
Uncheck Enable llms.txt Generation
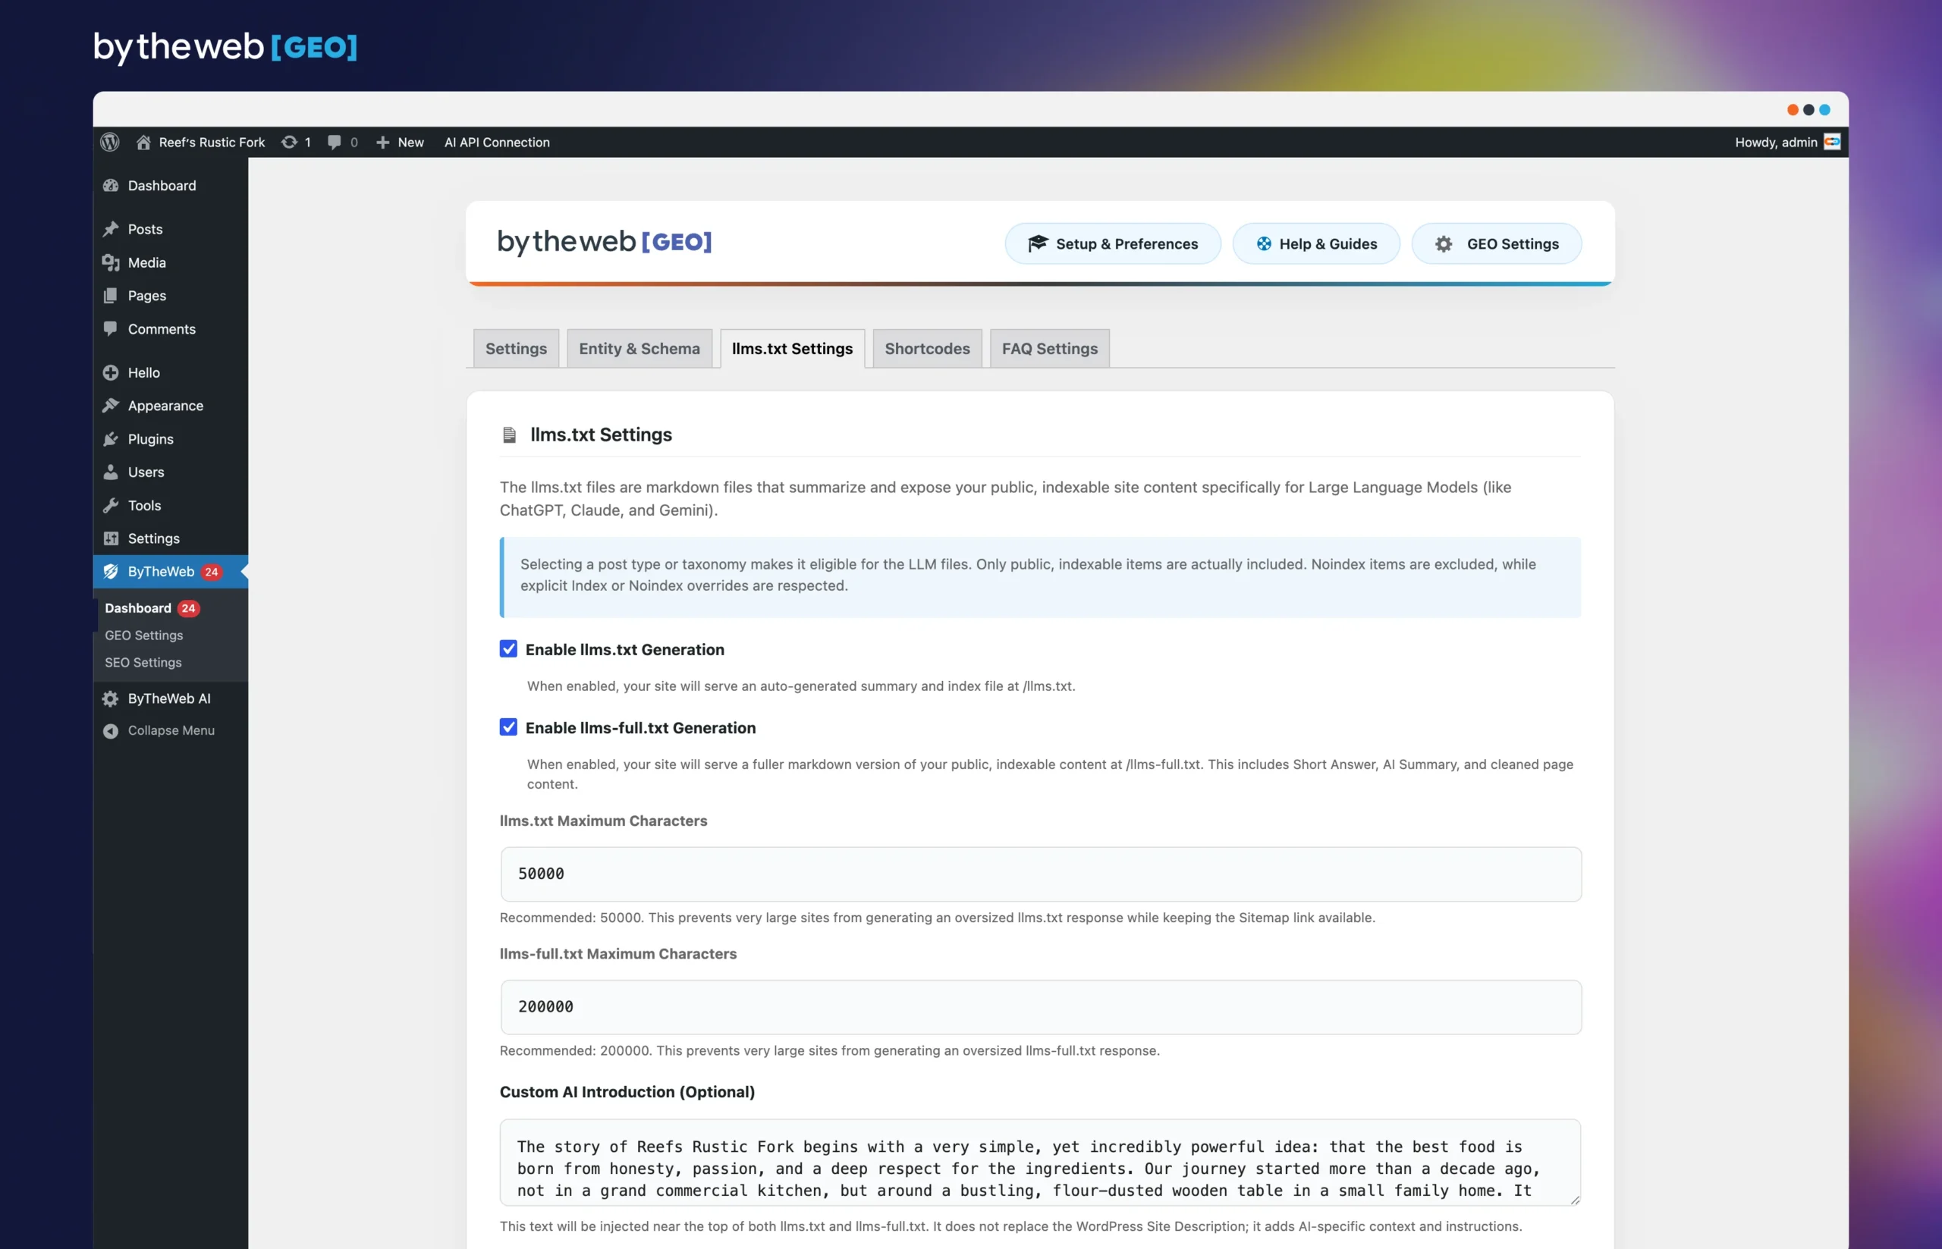508,649
